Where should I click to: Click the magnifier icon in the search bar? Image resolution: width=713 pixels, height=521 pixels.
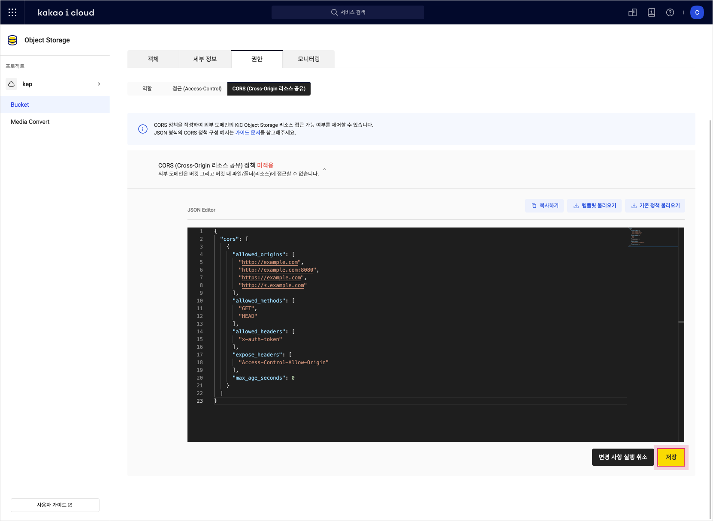click(334, 12)
